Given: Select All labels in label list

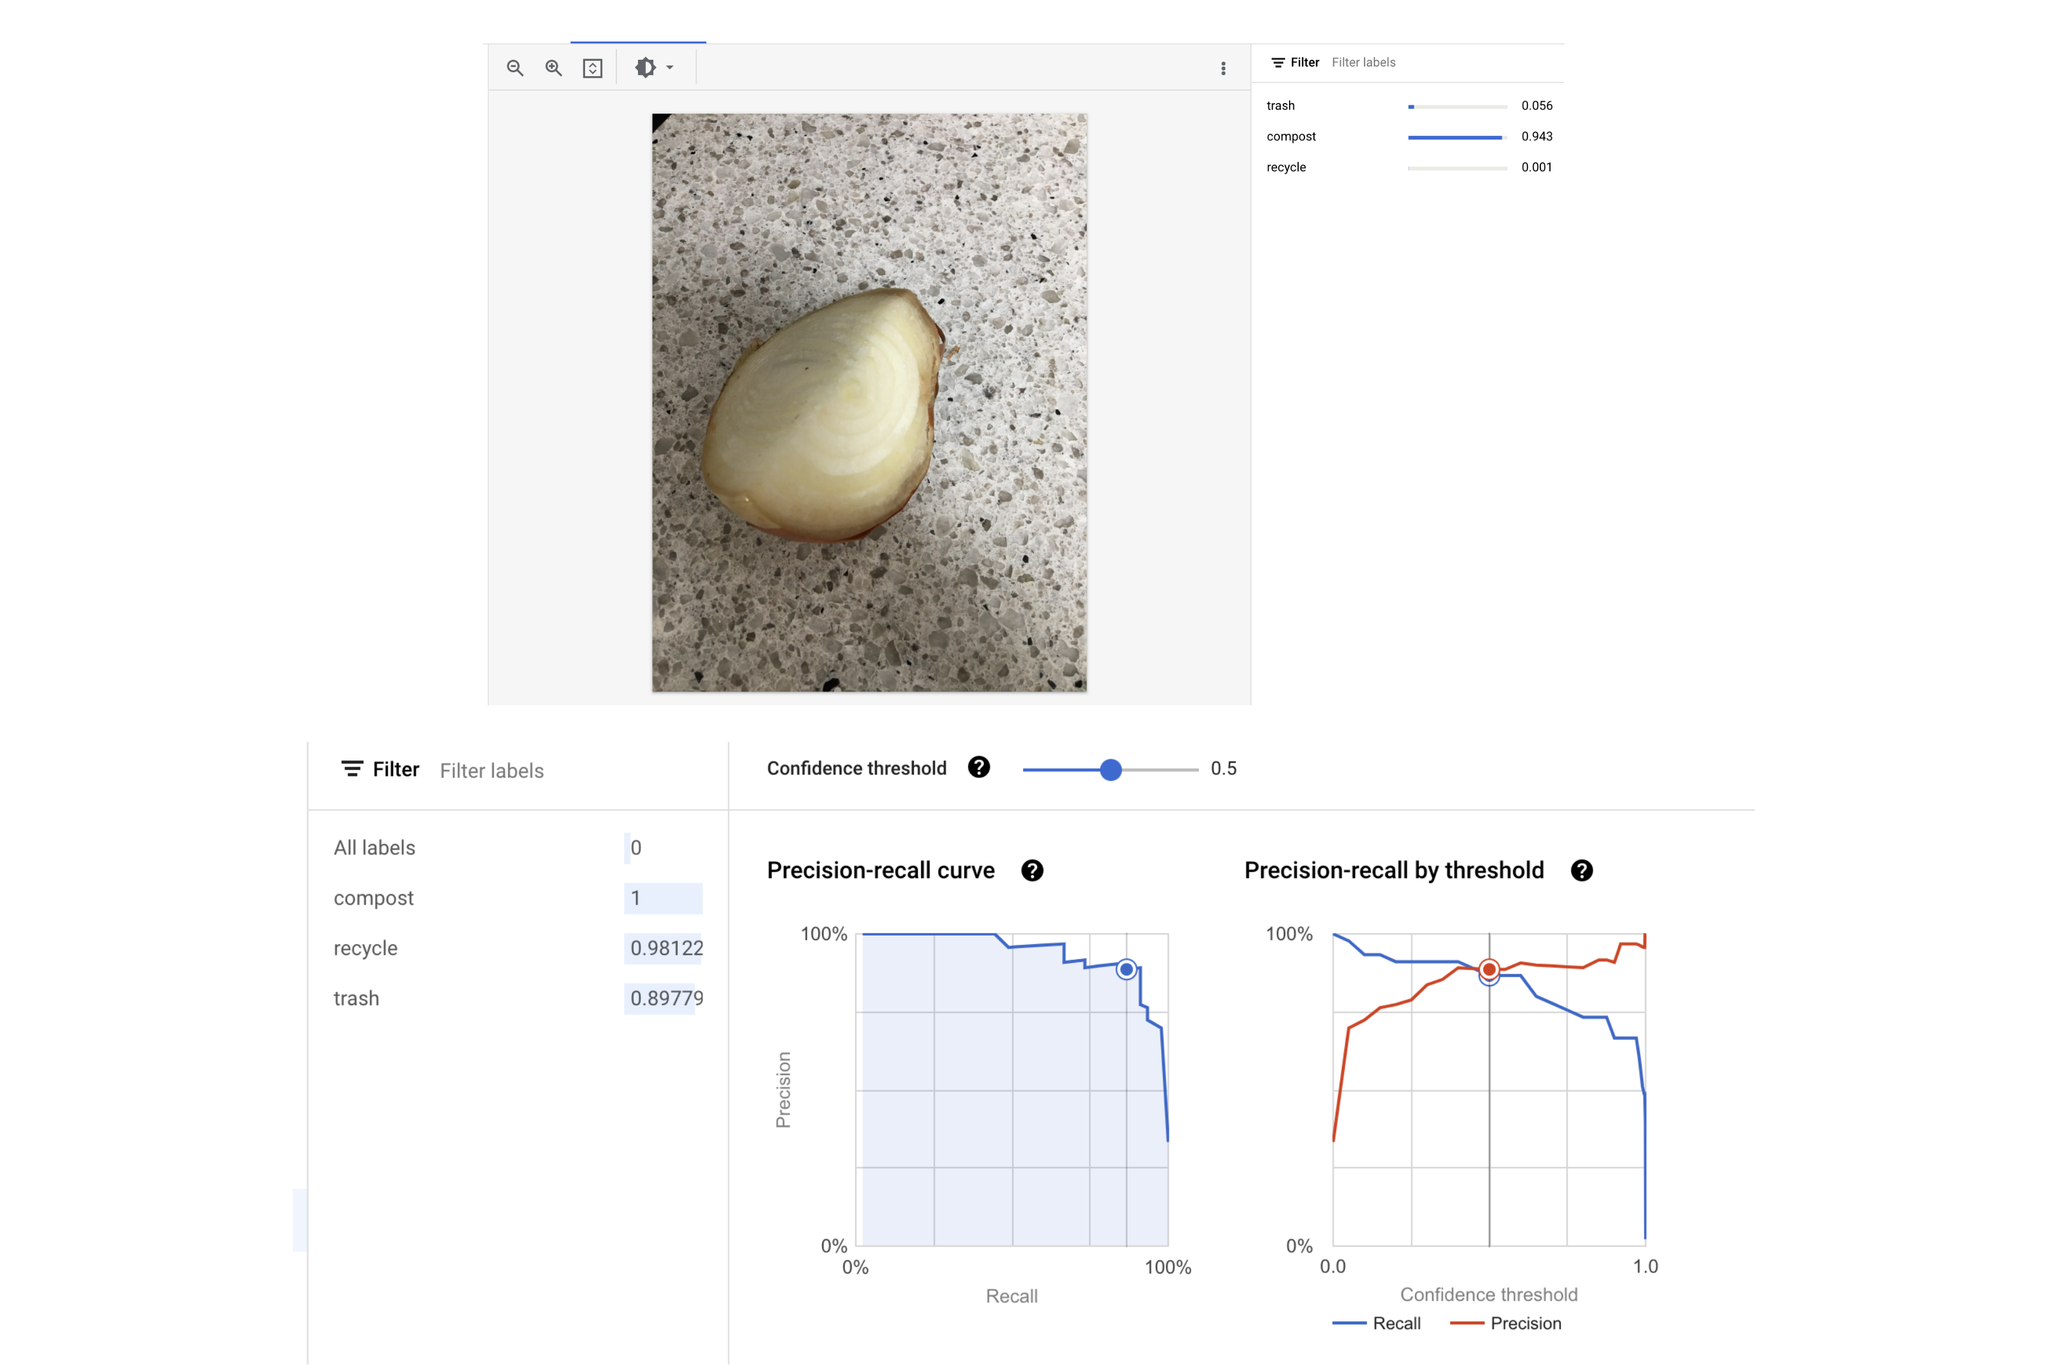Looking at the screenshot, I should coord(375,848).
